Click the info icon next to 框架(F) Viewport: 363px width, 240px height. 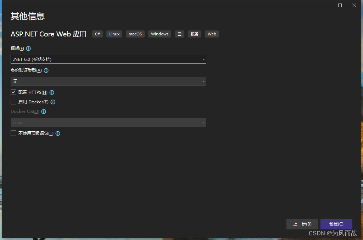[x=28, y=48]
